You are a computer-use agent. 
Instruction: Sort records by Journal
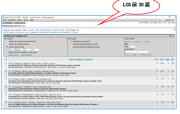89,60
